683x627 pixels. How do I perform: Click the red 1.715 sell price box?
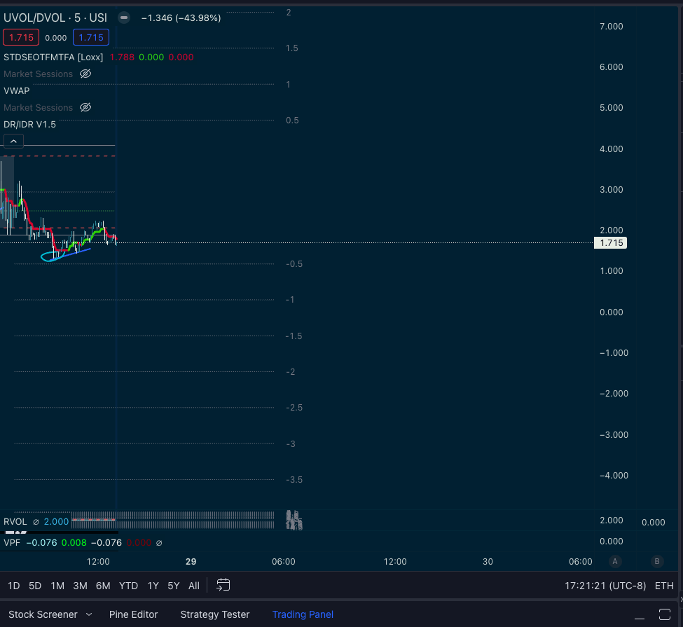point(21,38)
